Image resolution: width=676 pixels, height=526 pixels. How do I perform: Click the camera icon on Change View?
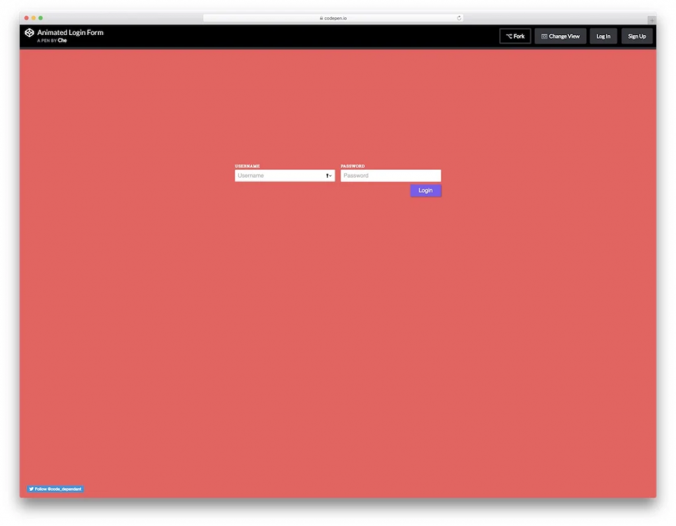(x=543, y=36)
